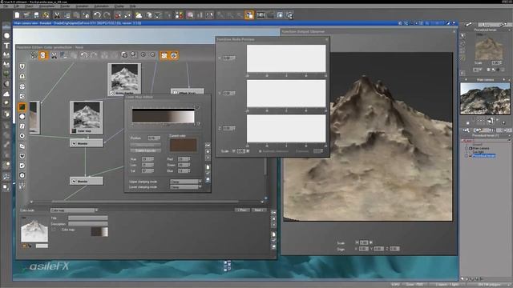The height and width of the screenshot is (288, 513).
Task: Select the highlighted color node tool
Action: [22, 106]
